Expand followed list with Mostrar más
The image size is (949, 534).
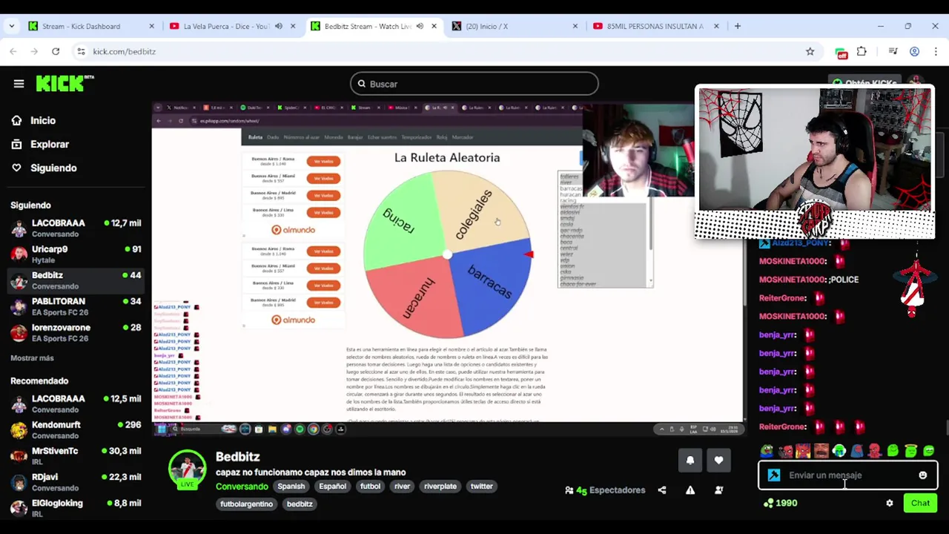32,358
